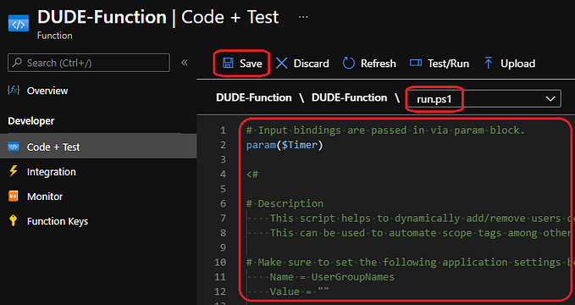The height and width of the screenshot is (305, 575).
Task: Click the first DUDE-Function breadcrumb
Action: pos(254,97)
